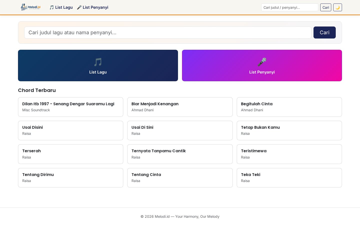Open Teristimewa chord card
Image resolution: width=360 pixels, height=225 pixels.
(289, 154)
